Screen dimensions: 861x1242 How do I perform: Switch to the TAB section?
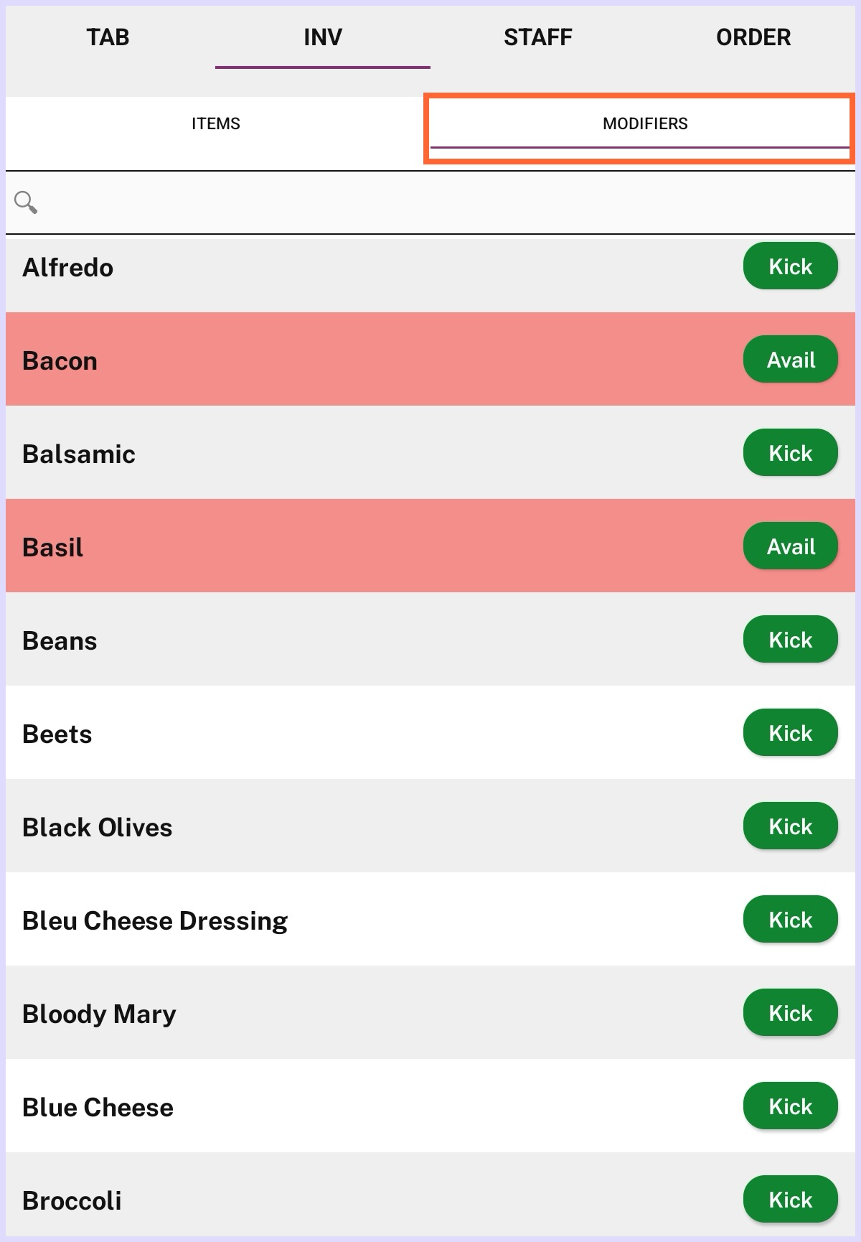pyautogui.click(x=108, y=37)
